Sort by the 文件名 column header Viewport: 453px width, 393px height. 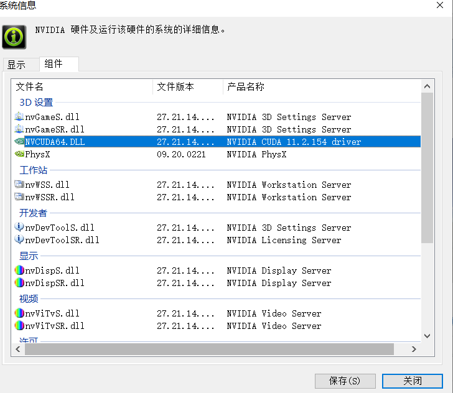coord(82,86)
